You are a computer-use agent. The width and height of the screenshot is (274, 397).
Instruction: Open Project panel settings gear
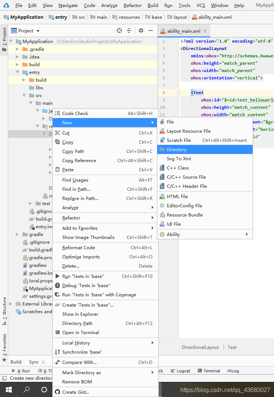(141, 31)
